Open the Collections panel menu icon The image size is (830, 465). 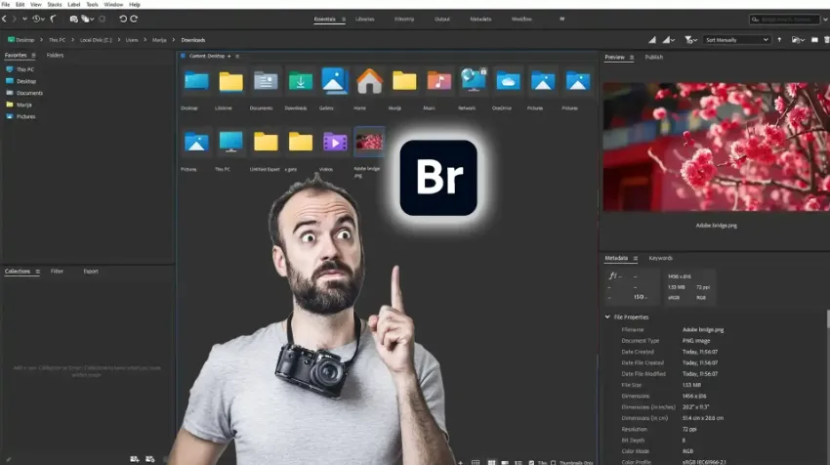point(37,272)
